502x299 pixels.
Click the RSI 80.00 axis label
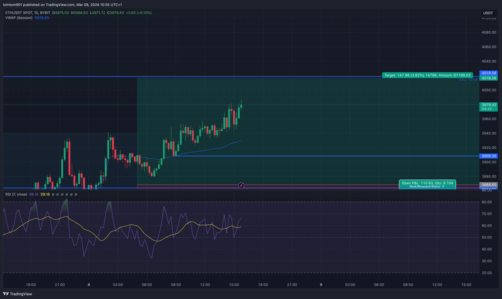(487, 202)
